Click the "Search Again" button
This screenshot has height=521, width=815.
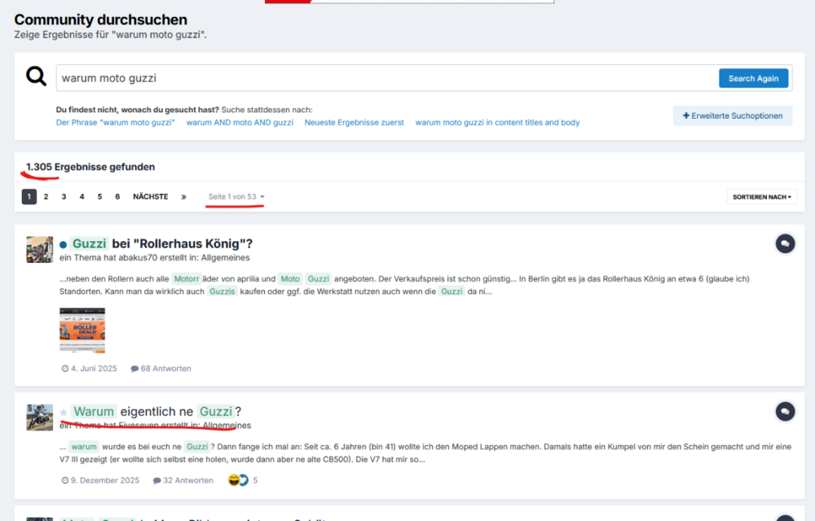tap(753, 77)
